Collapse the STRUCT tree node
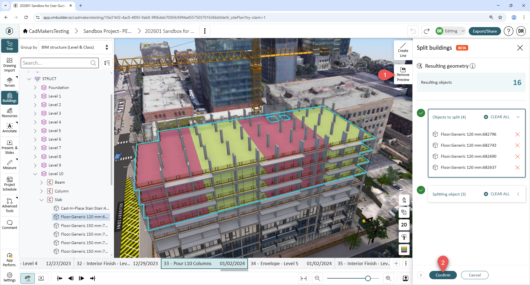This screenshot has width=530, height=285. (x=29, y=79)
